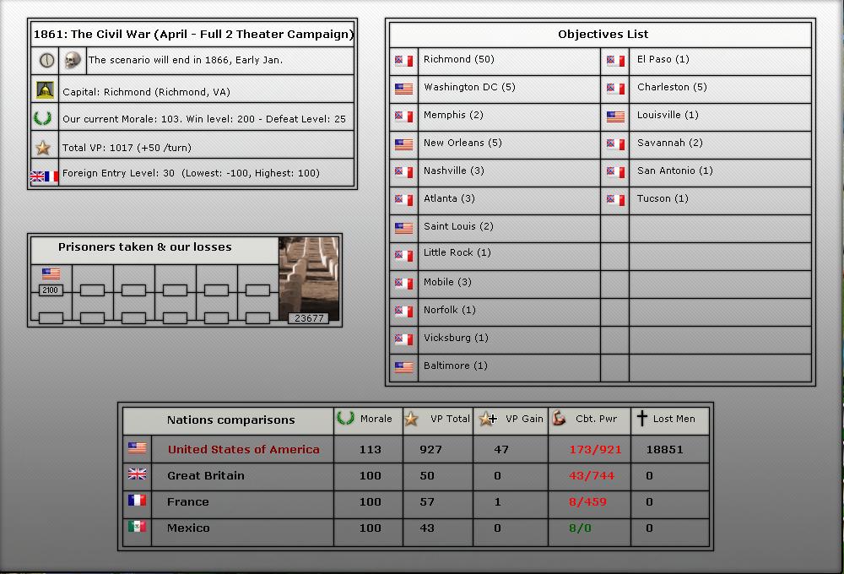This screenshot has width=844, height=574.
Task: Click the United States of America row name
Action: pyautogui.click(x=243, y=449)
